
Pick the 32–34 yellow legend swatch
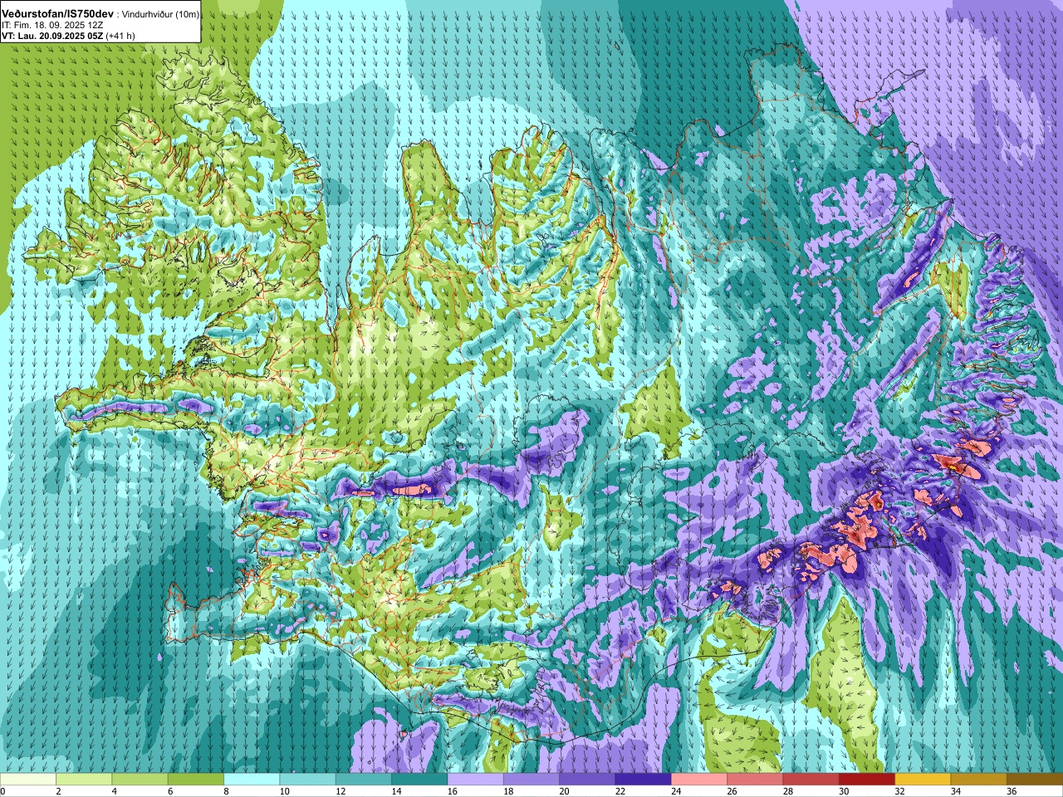point(923,780)
